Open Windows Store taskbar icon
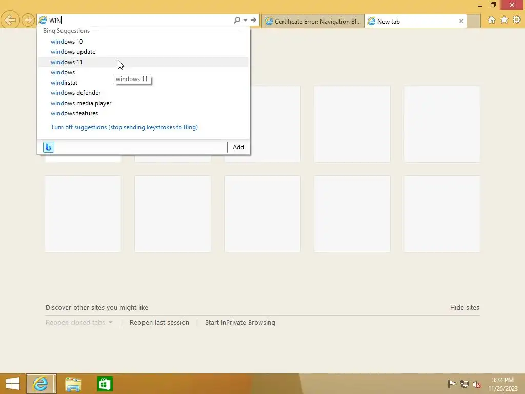 pyautogui.click(x=105, y=384)
